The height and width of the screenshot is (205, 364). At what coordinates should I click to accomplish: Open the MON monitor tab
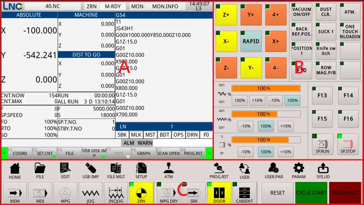pyautogui.click(x=137, y=6)
